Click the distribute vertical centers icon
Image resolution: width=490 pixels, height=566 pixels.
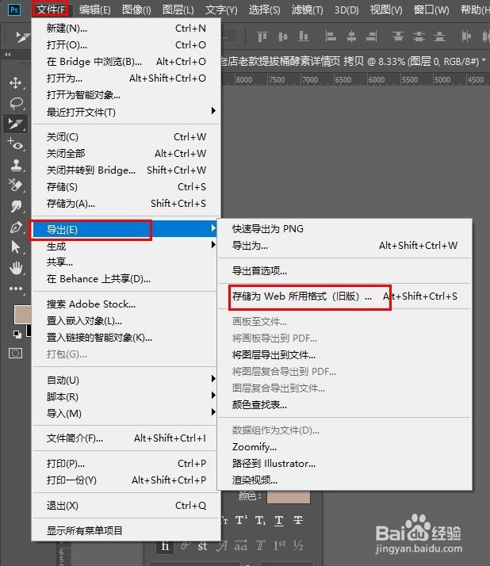pos(419,36)
